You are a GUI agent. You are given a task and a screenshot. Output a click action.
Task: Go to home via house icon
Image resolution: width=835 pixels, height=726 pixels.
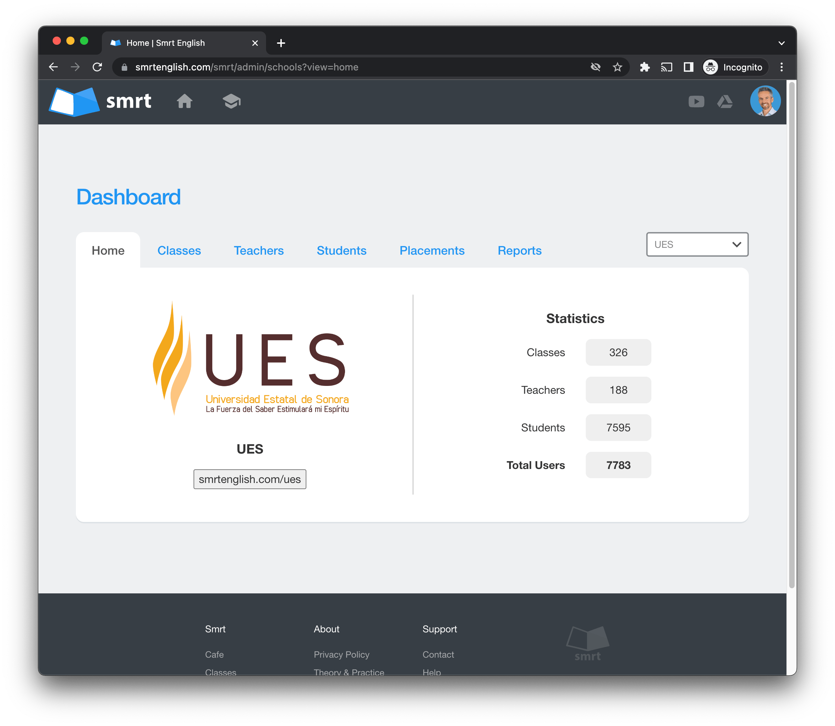184,101
